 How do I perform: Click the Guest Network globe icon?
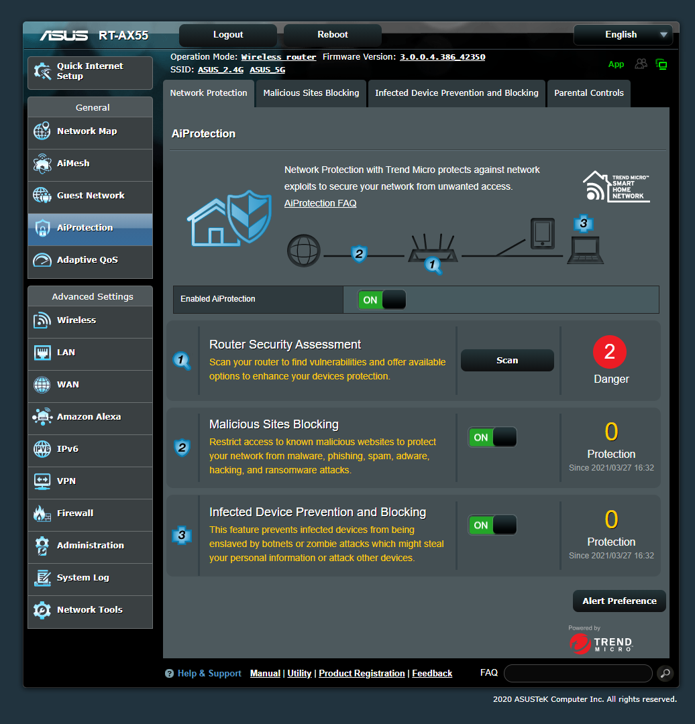[42, 195]
